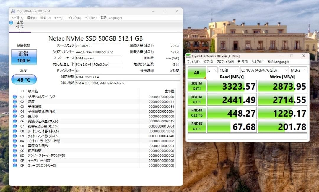This screenshot has width=319, height=192.
Task: Open 設定(S) menu in CrystalDiskMark
Action: (208, 62)
